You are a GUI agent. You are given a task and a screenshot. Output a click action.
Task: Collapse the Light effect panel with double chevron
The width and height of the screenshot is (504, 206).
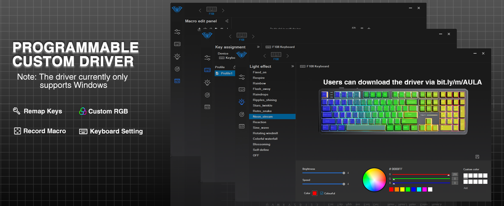[293, 66]
